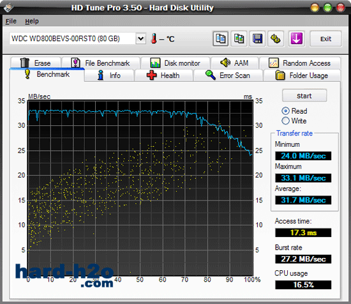The image size is (351, 304).
Task: Click the trash can icon on Erase tab
Action: point(24,63)
